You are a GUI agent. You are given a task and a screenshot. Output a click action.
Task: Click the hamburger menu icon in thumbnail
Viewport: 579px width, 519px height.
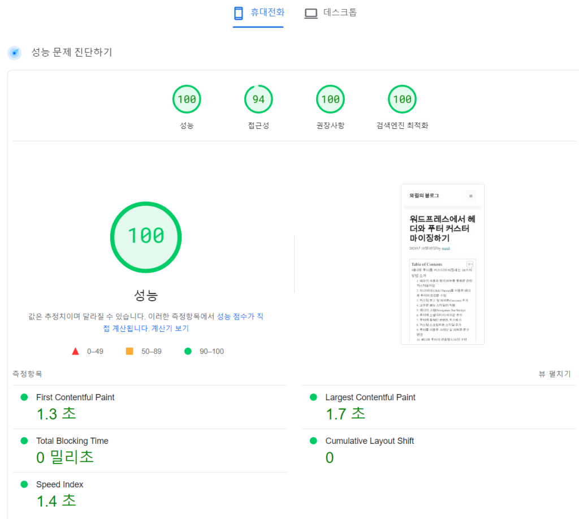(471, 196)
